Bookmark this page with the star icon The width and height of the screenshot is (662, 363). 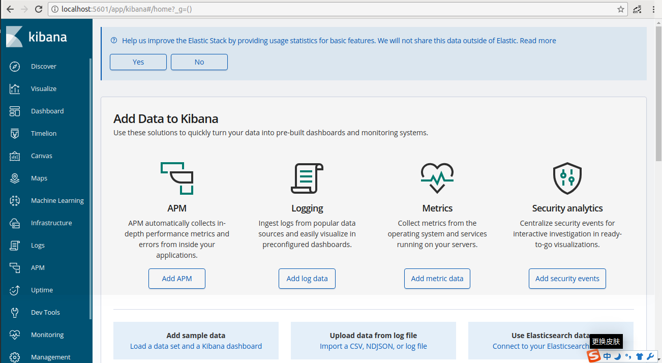(x=621, y=9)
